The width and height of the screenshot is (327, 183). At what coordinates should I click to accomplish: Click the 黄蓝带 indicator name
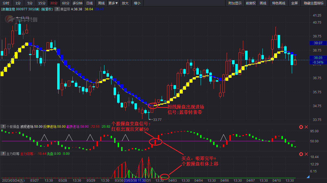point(65,9)
